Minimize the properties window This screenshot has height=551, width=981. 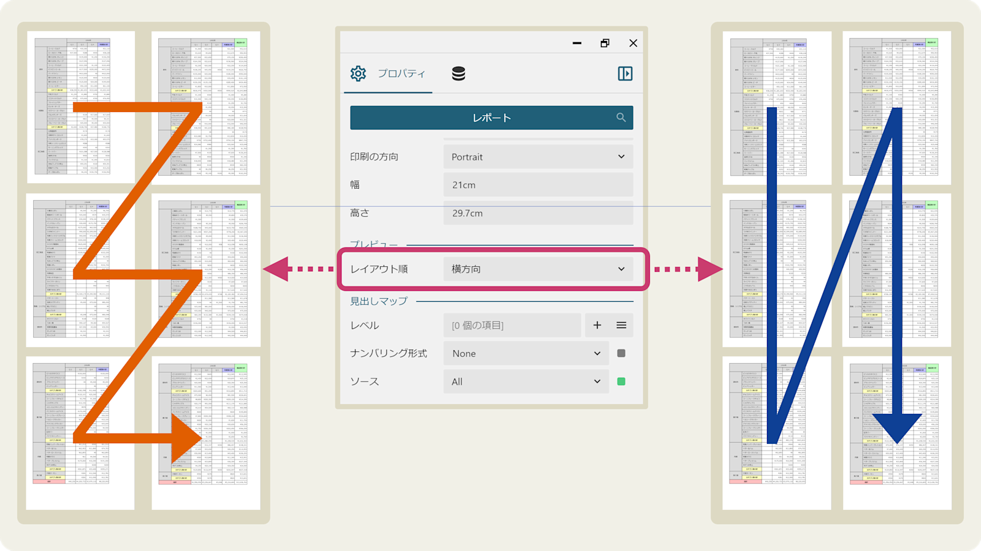click(577, 43)
